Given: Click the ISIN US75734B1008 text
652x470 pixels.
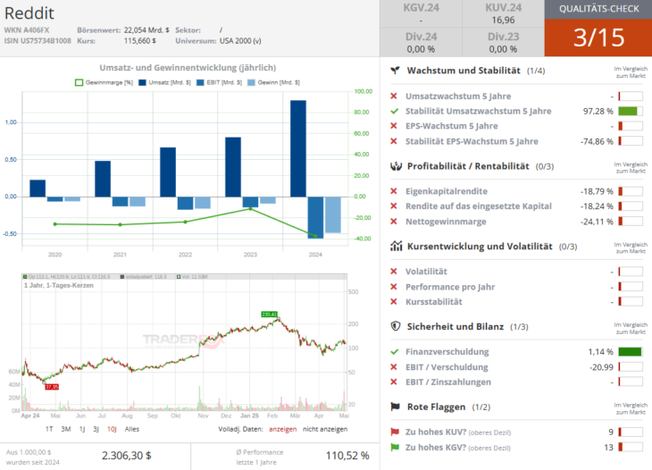Looking at the screenshot, I should point(38,41).
